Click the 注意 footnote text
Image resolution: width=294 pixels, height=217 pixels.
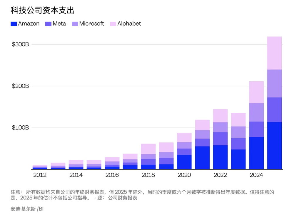click(x=88, y=193)
